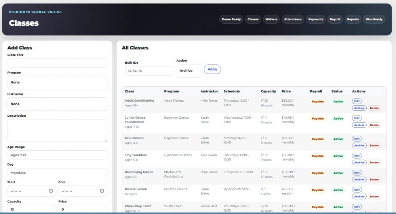Open the bulk Action dropdown showing Archive
396x214 pixels.
(x=189, y=71)
